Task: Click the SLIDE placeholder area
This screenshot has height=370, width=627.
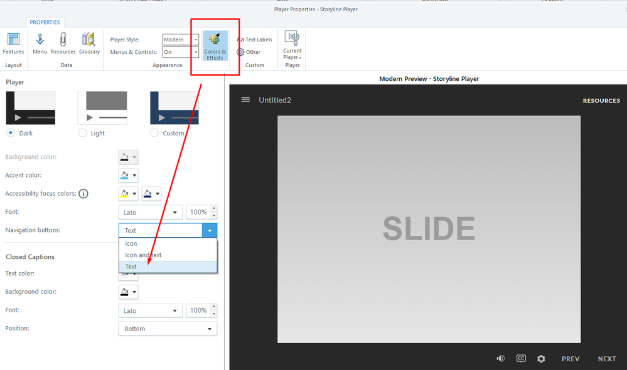Action: click(x=429, y=230)
